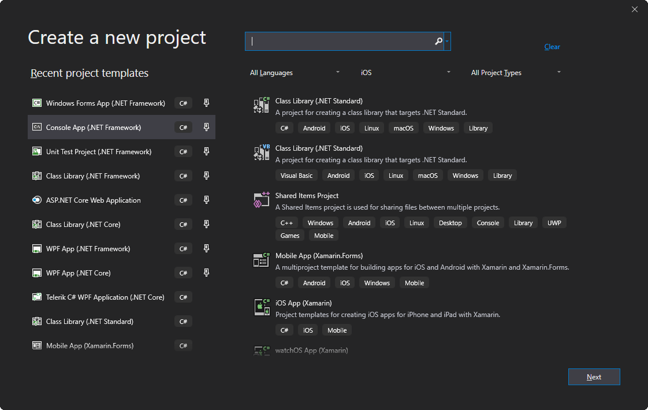
Task: Select the iOS App (Xamarin) title
Action: [303, 303]
